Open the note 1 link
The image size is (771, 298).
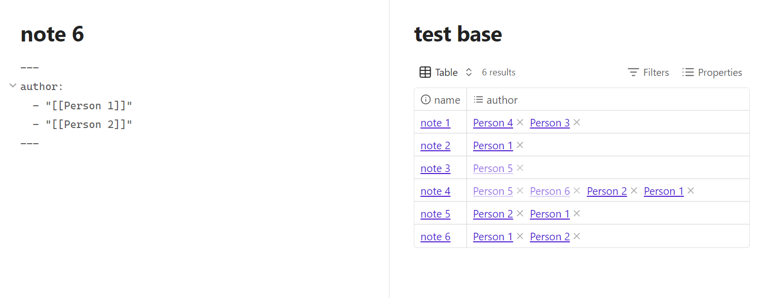pyautogui.click(x=435, y=123)
